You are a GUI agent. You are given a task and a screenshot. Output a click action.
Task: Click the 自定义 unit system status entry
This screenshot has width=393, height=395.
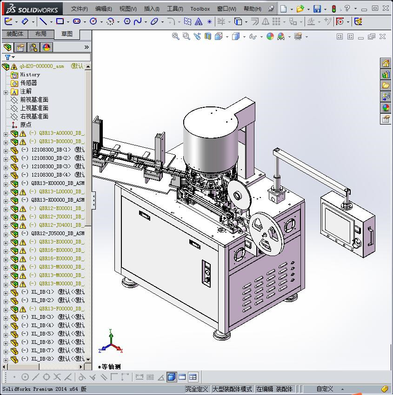click(325, 389)
